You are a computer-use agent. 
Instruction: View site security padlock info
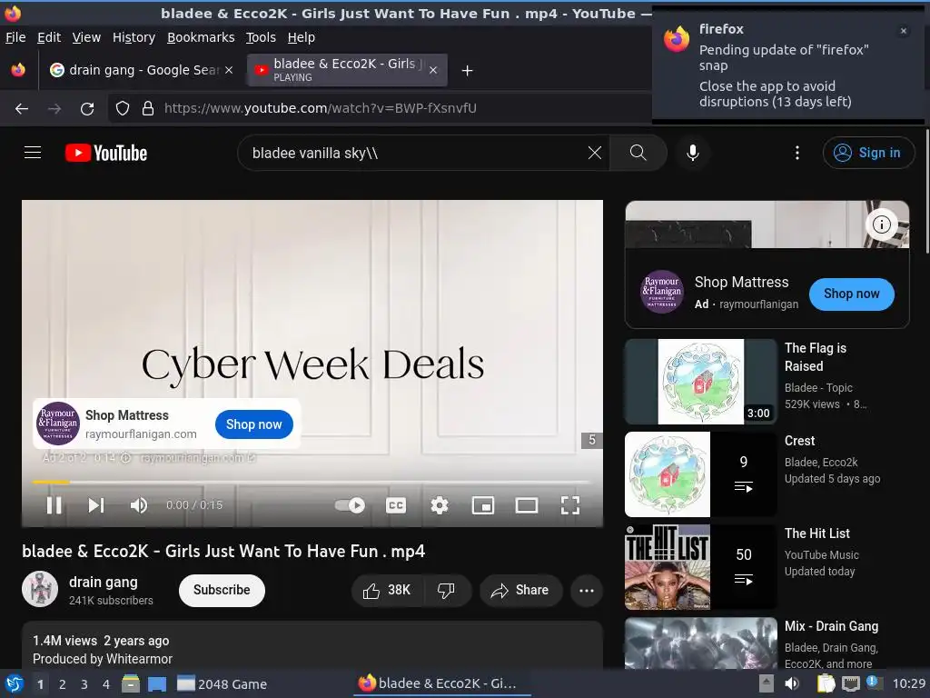pyautogui.click(x=148, y=108)
